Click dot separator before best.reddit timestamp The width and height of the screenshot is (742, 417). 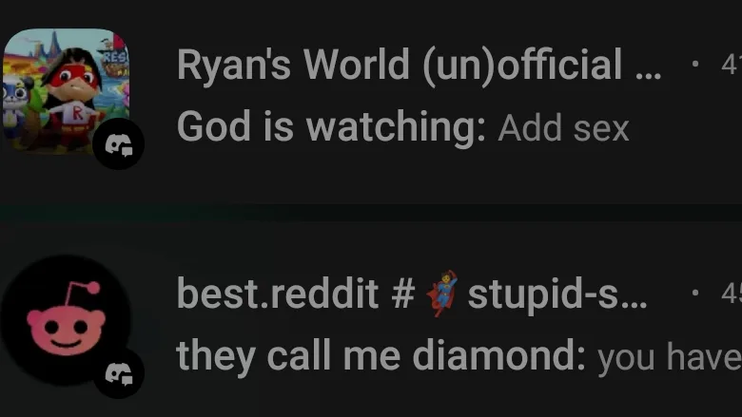[695, 293]
